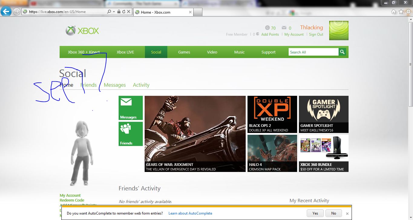The image size is (413, 220).
Task: Open the Gamer Spotlight tile
Action: [x=324, y=114]
